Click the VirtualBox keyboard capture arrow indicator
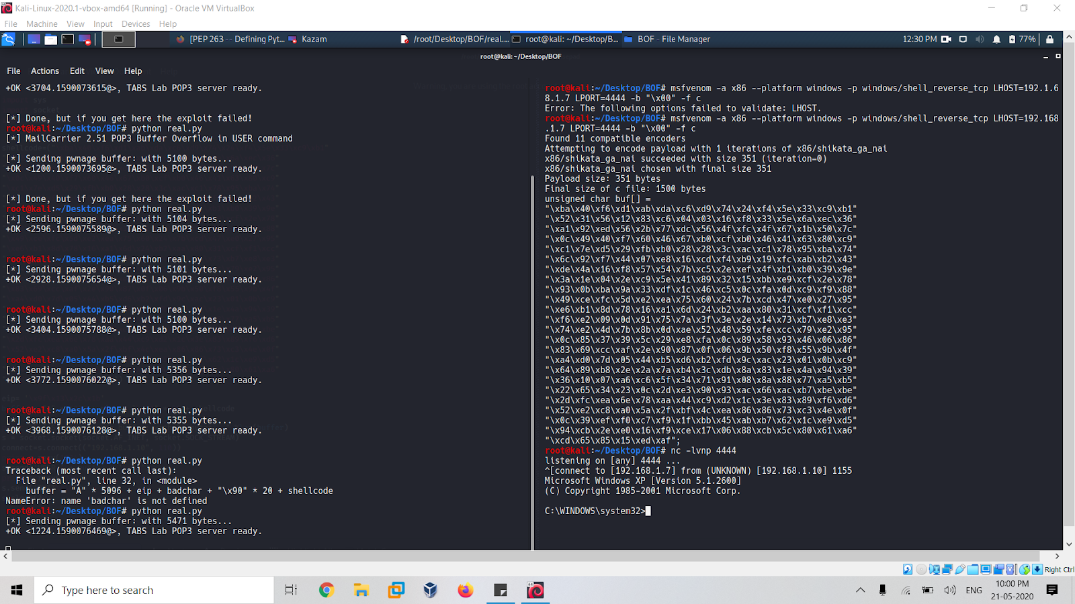The image size is (1075, 604). [x=1037, y=570]
